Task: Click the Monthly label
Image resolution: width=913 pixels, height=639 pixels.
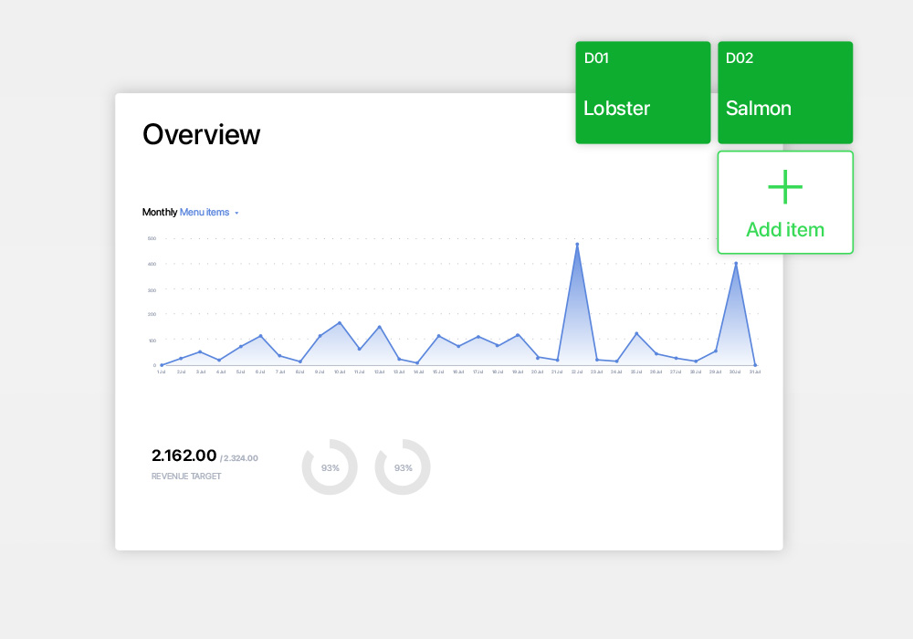Action: [x=160, y=213]
